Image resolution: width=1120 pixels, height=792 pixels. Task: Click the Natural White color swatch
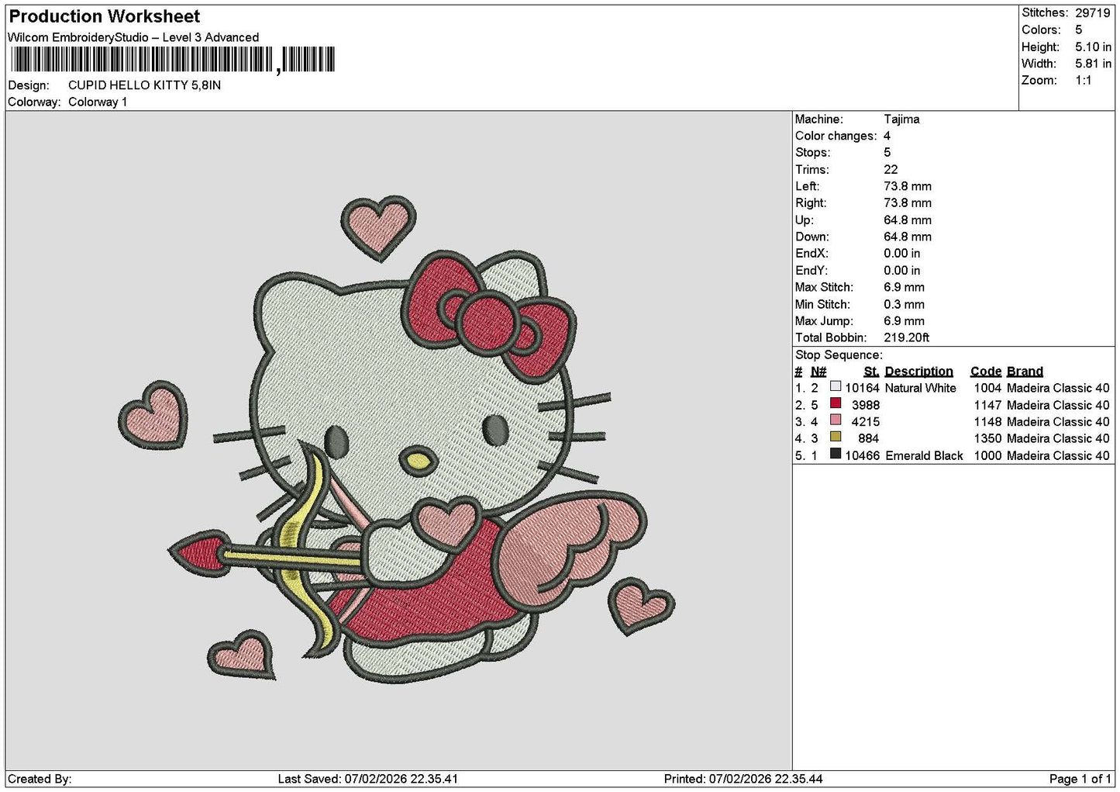[836, 386]
